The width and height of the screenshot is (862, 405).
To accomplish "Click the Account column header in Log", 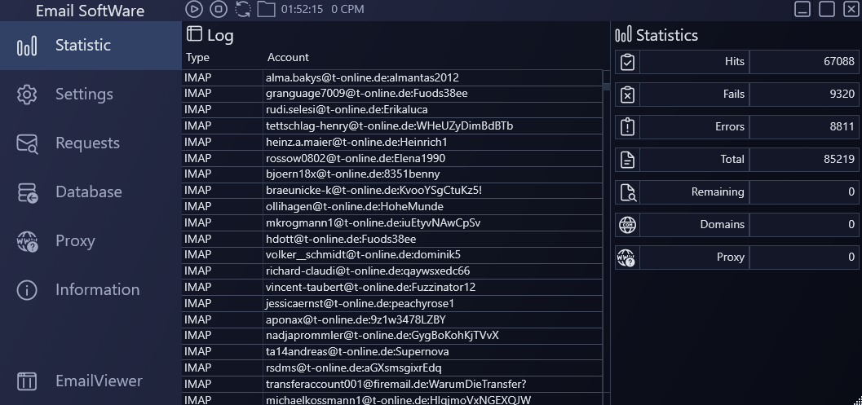I will point(288,58).
